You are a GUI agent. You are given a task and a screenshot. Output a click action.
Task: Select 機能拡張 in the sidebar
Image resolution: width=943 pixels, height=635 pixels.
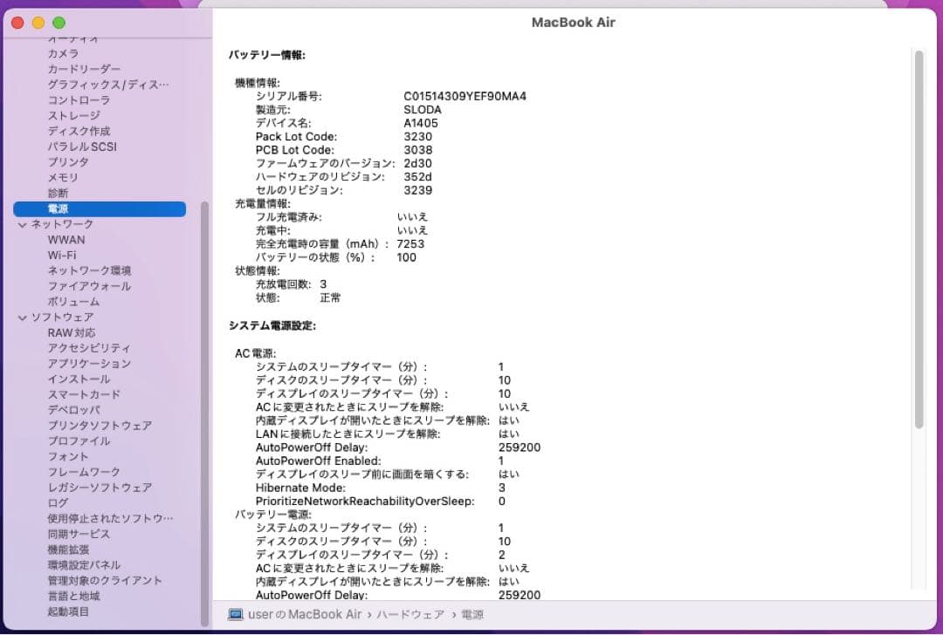pos(69,550)
